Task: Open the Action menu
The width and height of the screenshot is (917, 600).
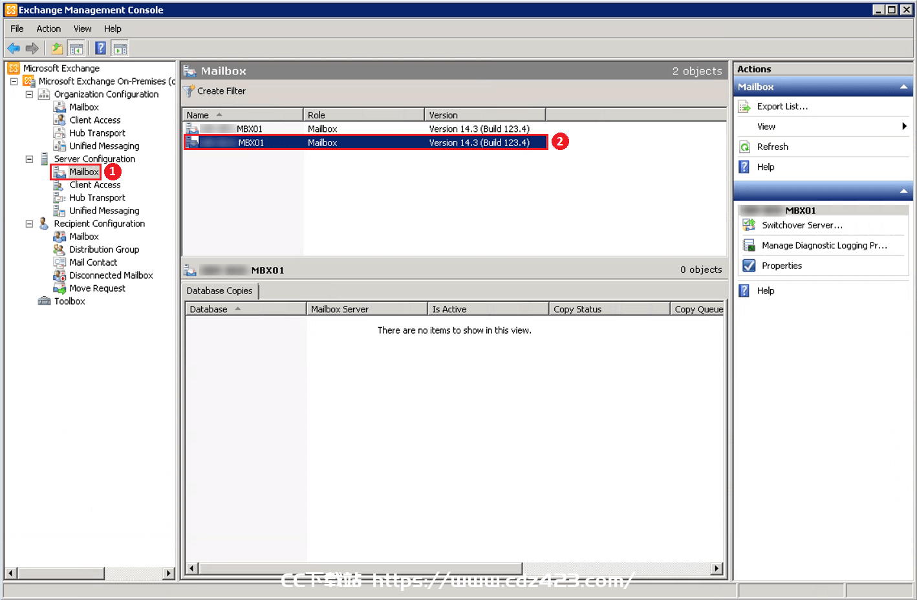Action: (49, 28)
